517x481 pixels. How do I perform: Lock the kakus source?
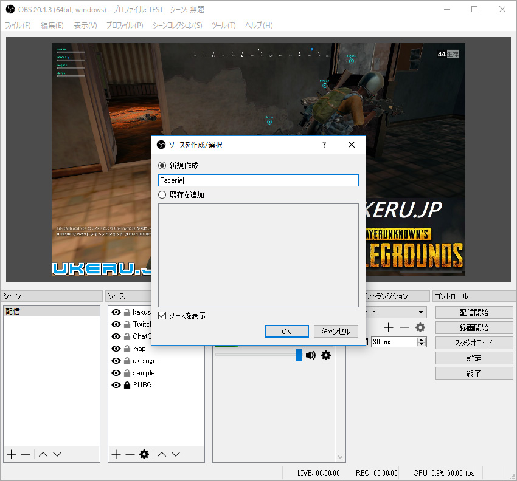[127, 312]
